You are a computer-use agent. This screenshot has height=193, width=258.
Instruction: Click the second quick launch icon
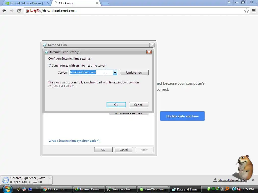pyautogui.click(x=24, y=189)
